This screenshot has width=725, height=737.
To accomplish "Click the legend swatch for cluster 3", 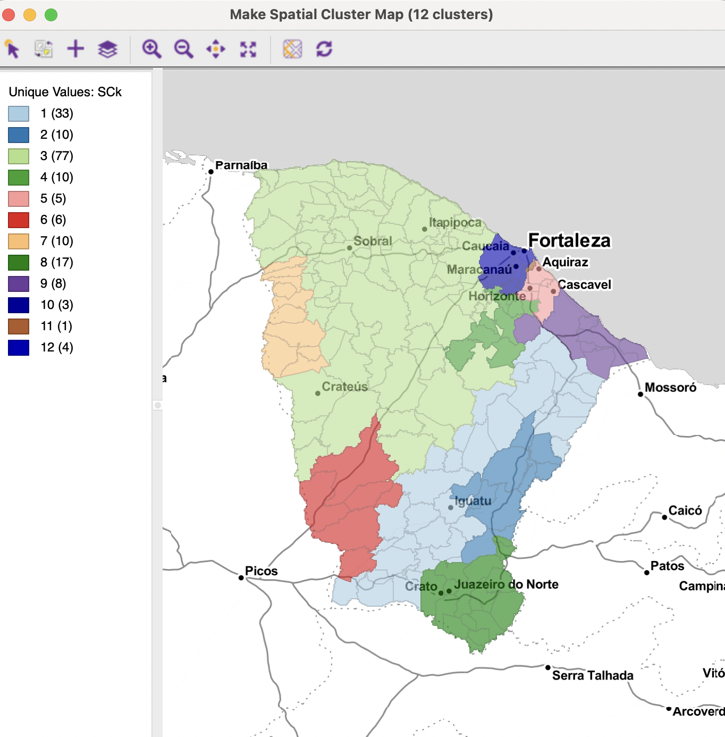I will 19,156.
